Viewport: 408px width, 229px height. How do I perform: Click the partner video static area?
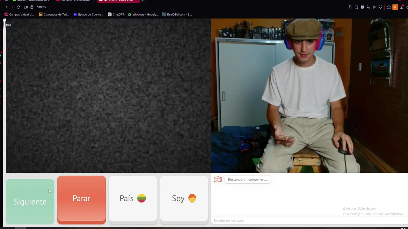108,95
